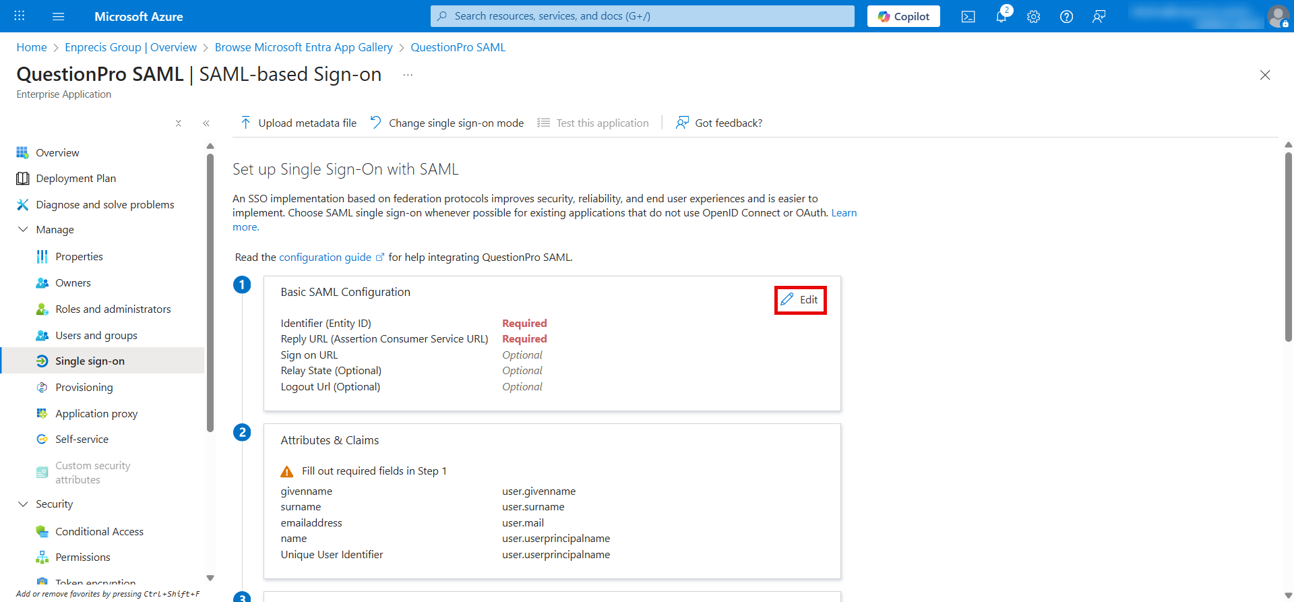1294x602 pixels.
Task: Open portal settings gear
Action: point(1034,16)
